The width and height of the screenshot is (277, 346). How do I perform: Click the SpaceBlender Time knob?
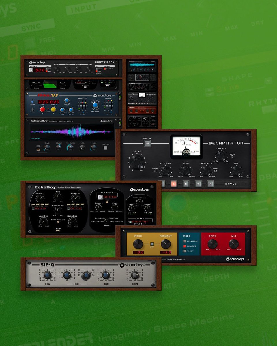tap(47, 148)
